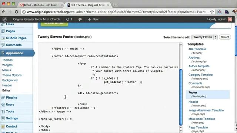
Task: Open Background under Appearance
Action: point(10,80)
